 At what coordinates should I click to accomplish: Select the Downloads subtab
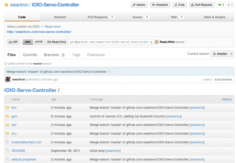click(96, 55)
